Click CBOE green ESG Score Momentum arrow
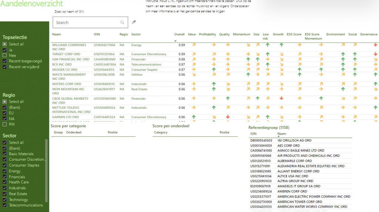The width and height of the screenshot is (379, 212). 321,98
